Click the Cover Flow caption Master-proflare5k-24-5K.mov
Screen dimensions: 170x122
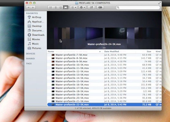tap(104, 44)
